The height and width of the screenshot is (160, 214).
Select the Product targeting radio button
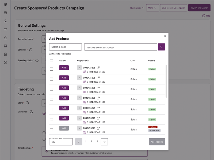[x=46, y=151]
